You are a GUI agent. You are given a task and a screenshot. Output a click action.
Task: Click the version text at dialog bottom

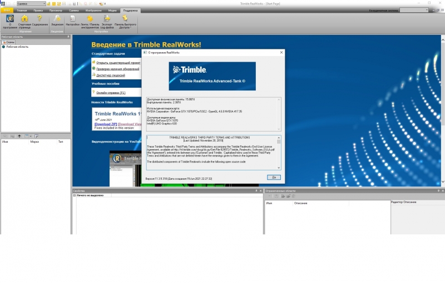pos(179,179)
